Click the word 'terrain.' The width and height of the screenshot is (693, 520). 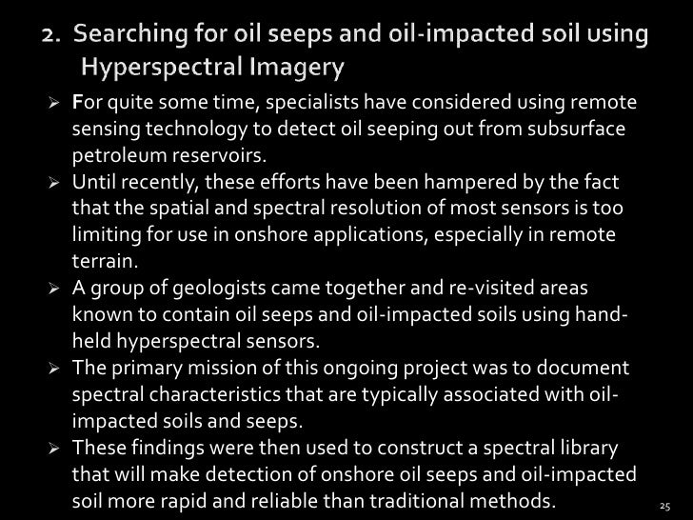(x=105, y=261)
